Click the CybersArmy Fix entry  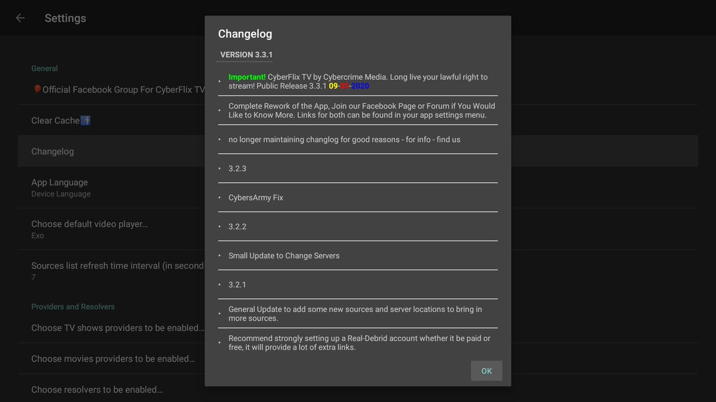coord(358,197)
